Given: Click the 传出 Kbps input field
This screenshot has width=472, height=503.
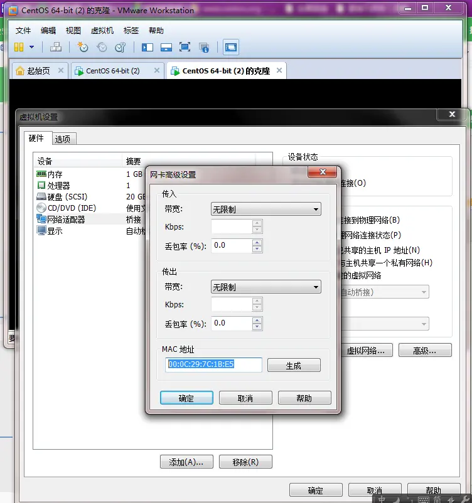Looking at the screenshot, I should coord(232,304).
